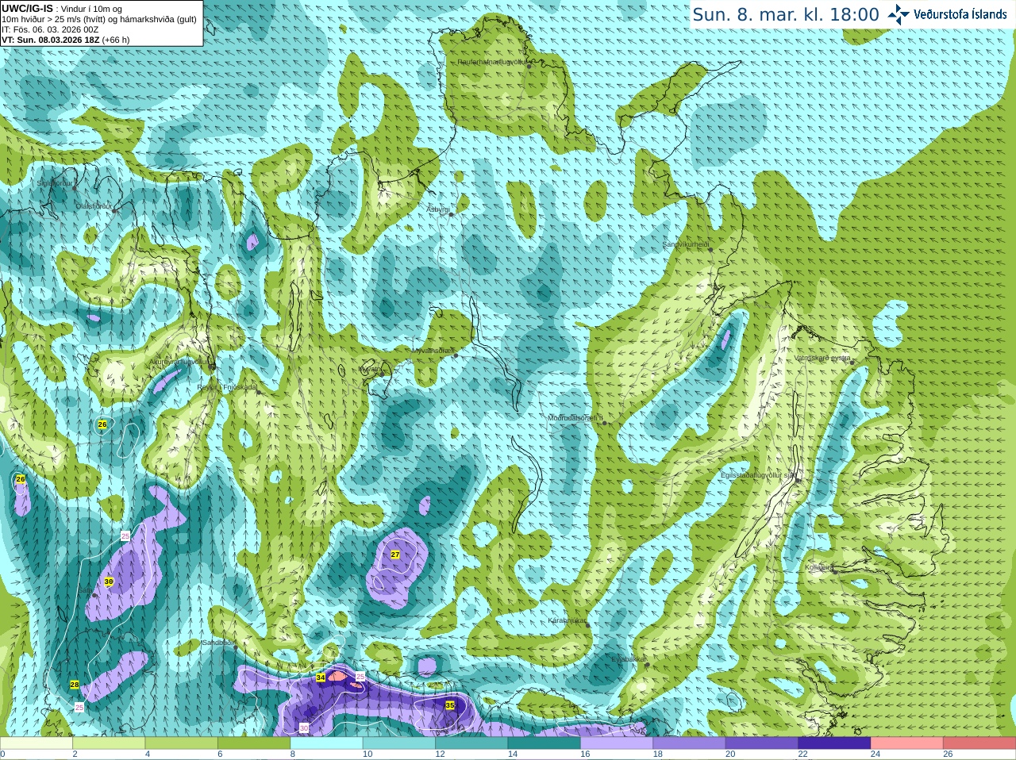Pick the 4–6 m/s legend color swatch
Viewport: 1016px width, 760px height.
click(182, 743)
